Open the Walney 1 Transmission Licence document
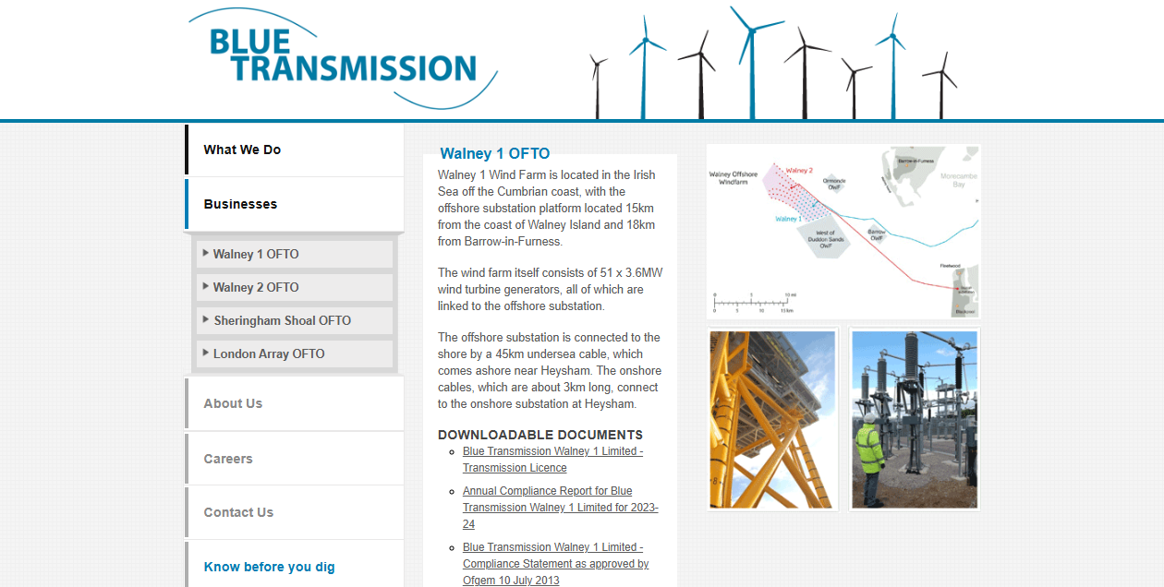The height and width of the screenshot is (587, 1164). coord(552,459)
